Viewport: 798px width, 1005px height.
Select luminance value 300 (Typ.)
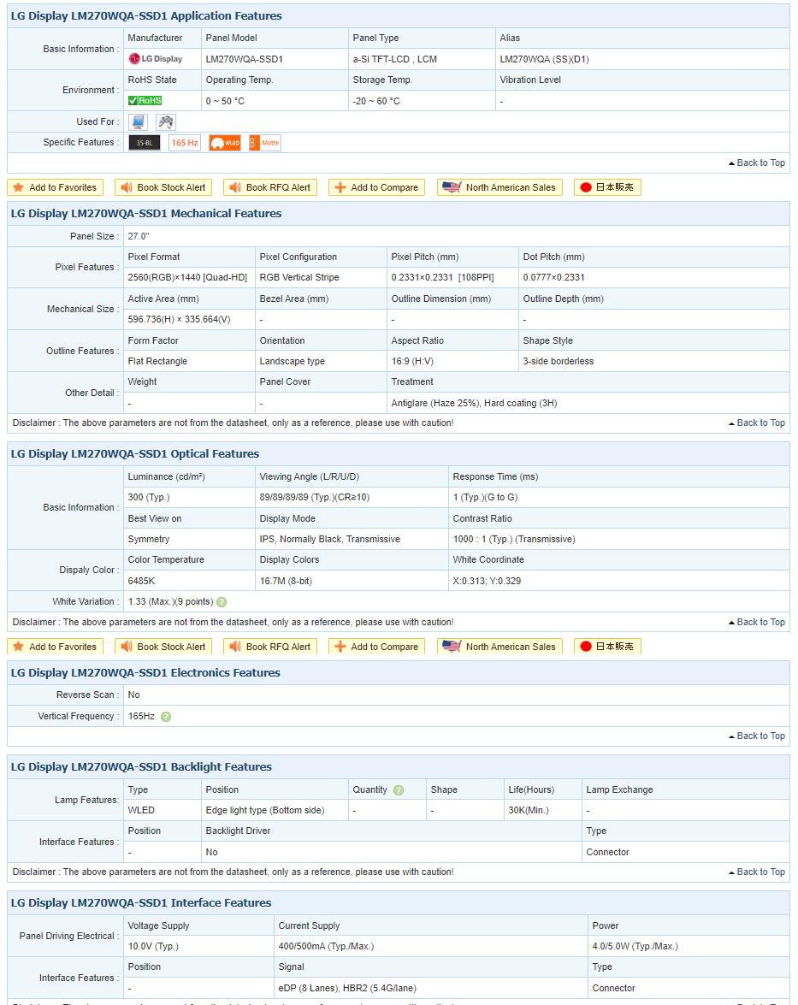[x=149, y=498]
